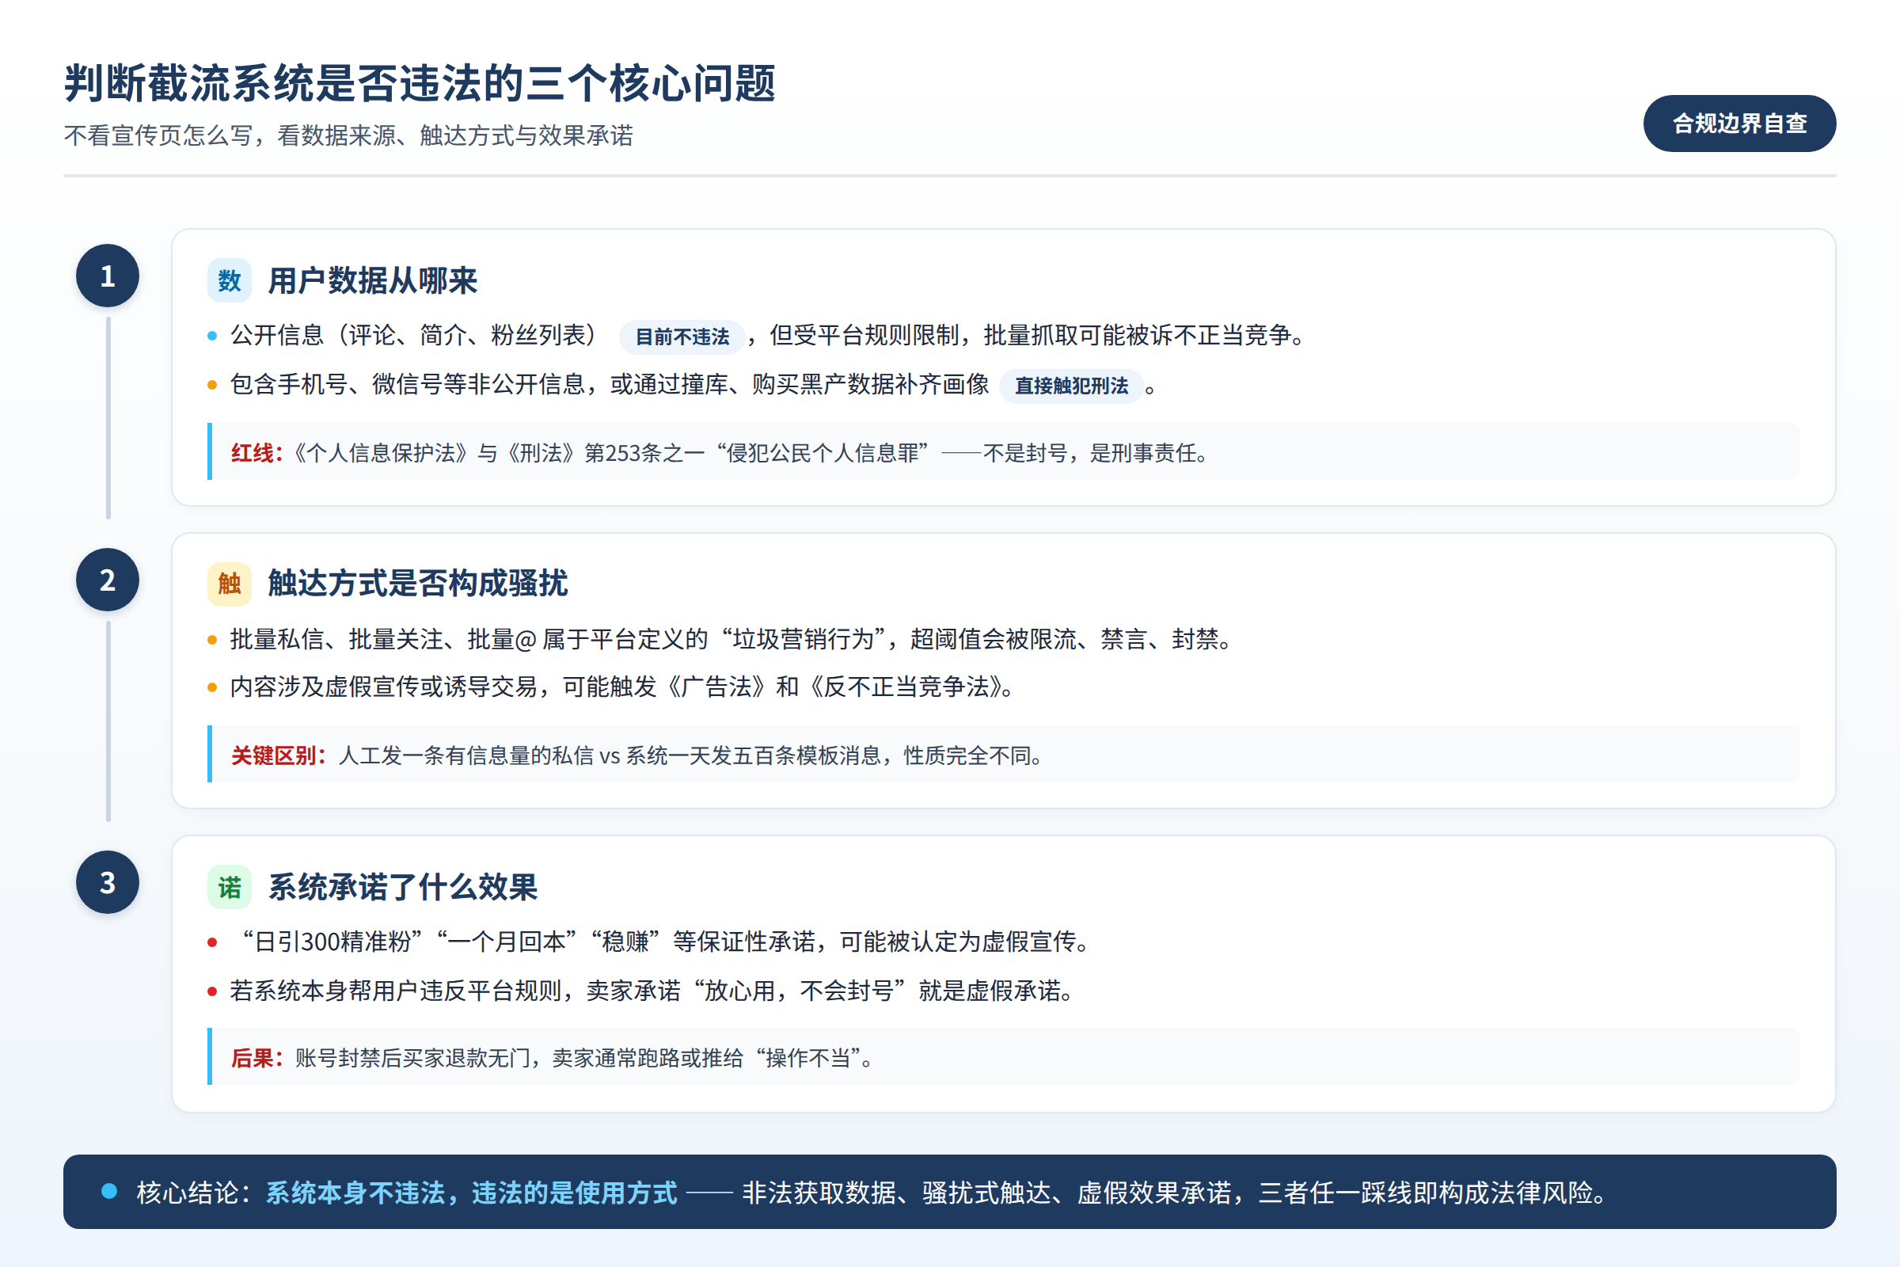Click the 合规边界自查 pill button
This screenshot has height=1267, width=1900.
tap(1739, 124)
